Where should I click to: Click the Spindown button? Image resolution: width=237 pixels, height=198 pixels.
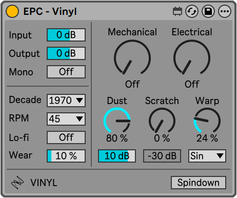tap(199, 183)
